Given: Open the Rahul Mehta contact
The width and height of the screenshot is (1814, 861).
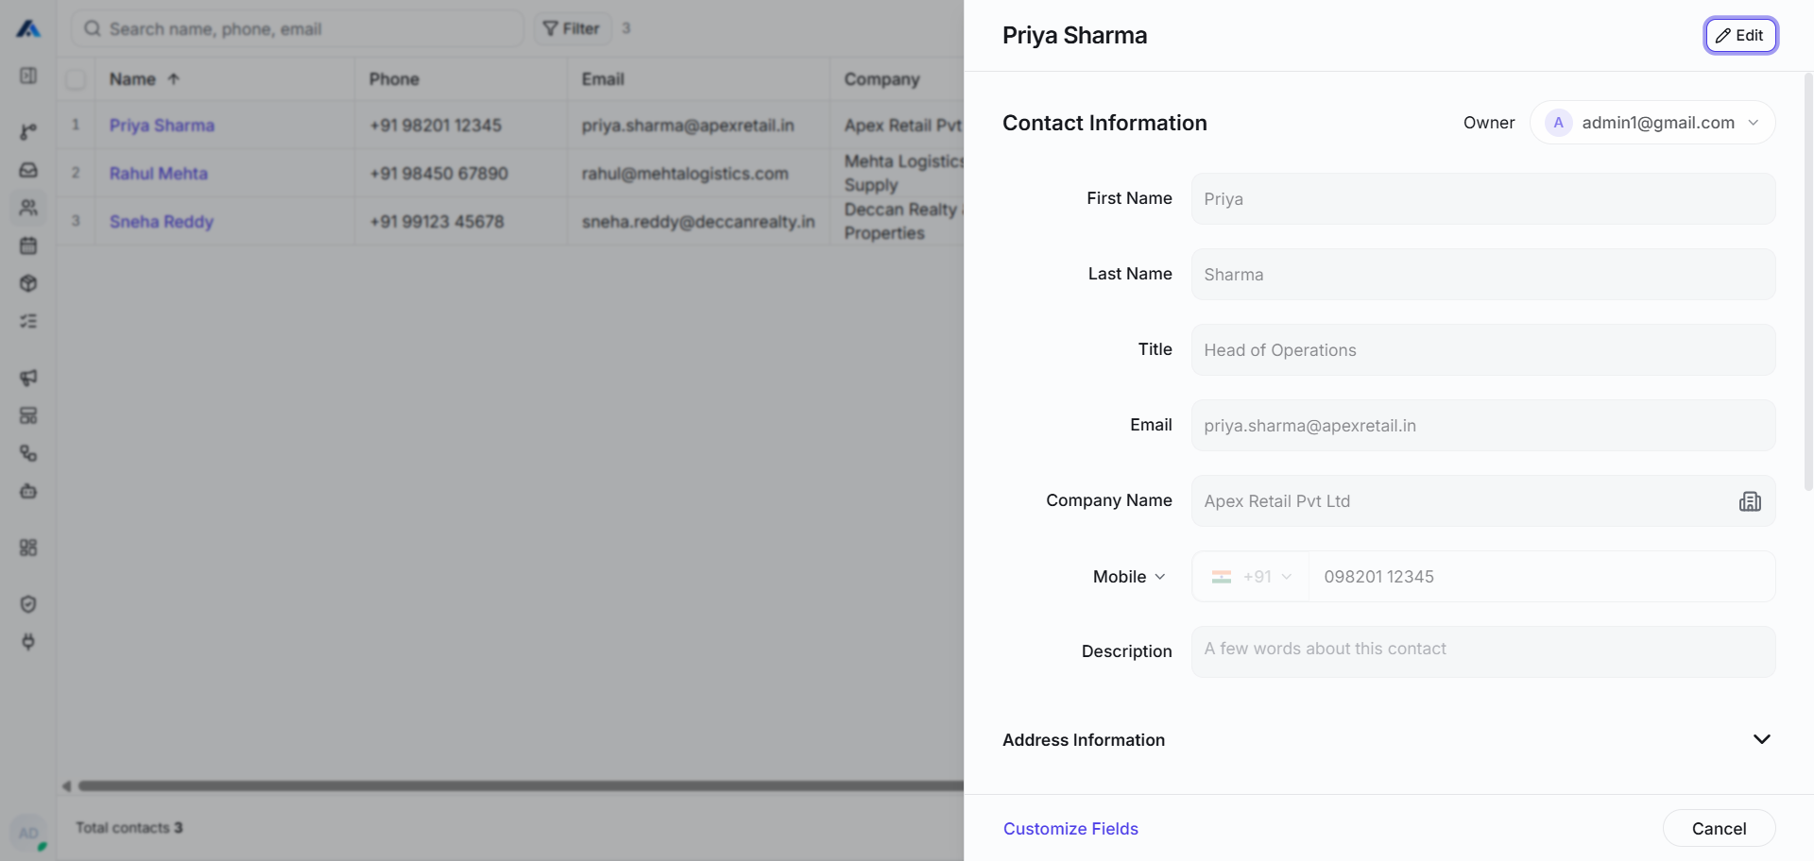Looking at the screenshot, I should pos(158,173).
